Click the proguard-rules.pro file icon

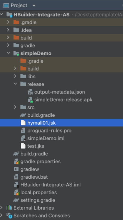(x=23, y=130)
